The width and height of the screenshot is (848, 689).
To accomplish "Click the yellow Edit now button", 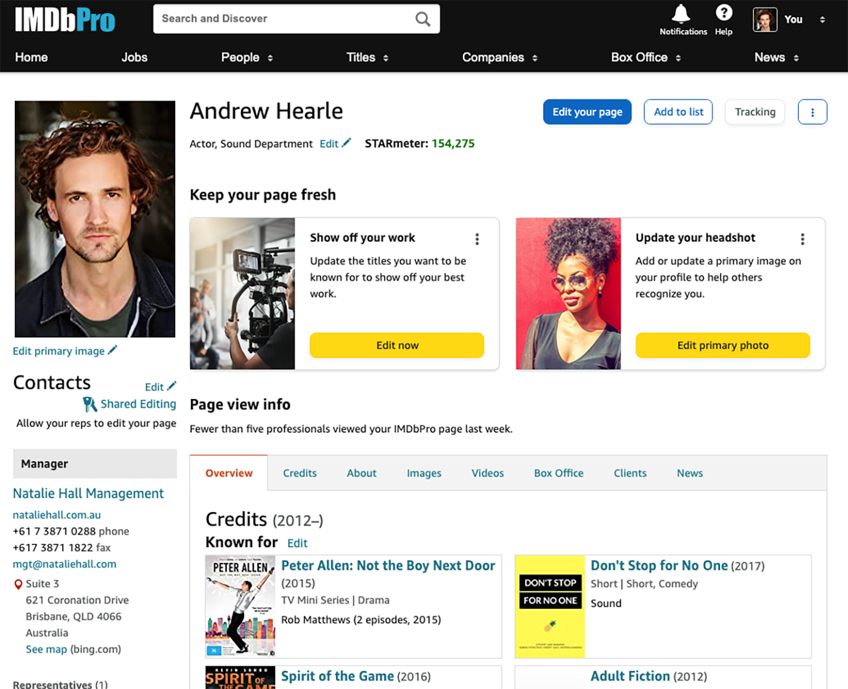I will coord(397,345).
